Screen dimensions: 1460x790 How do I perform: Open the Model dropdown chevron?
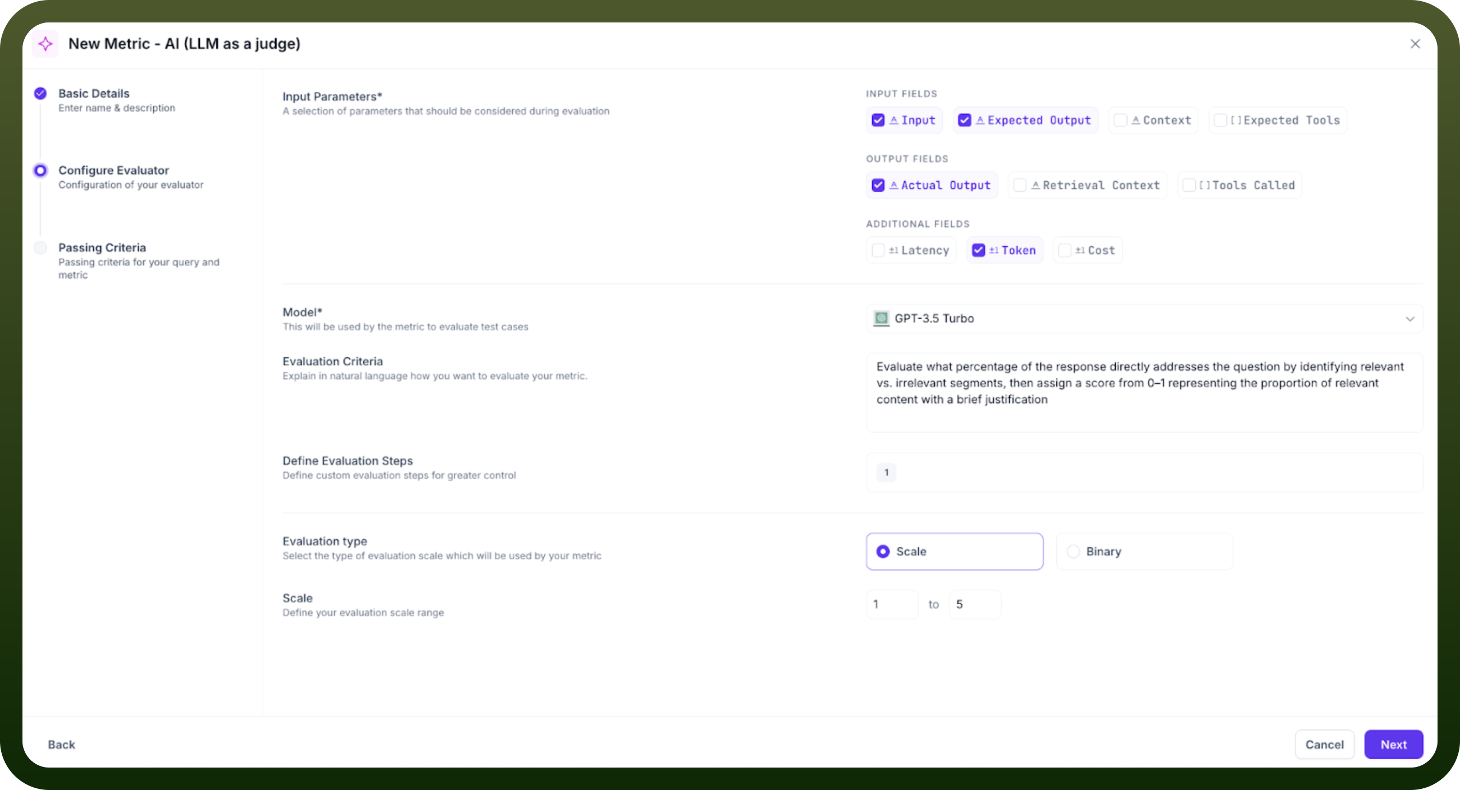click(x=1409, y=319)
